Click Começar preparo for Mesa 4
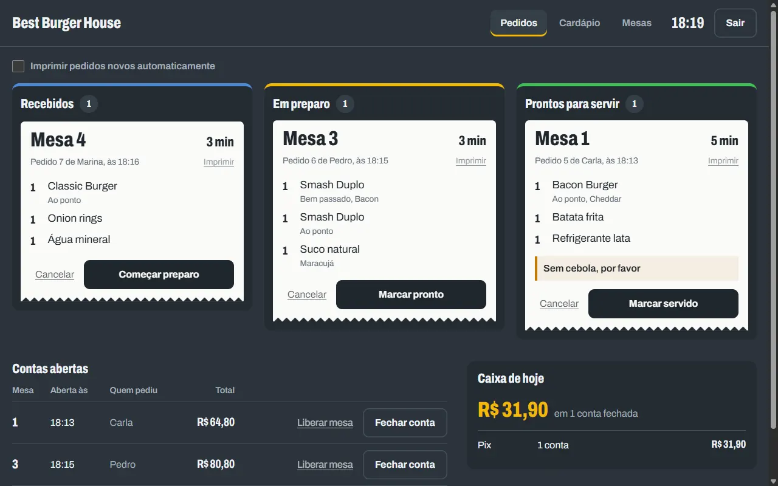The width and height of the screenshot is (778, 486). (x=159, y=275)
